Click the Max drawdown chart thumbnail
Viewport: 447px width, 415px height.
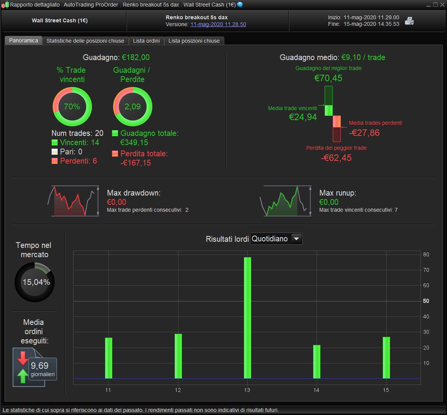coord(73,201)
